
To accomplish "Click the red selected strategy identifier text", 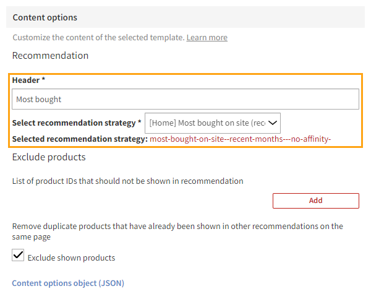I will coord(241,139).
